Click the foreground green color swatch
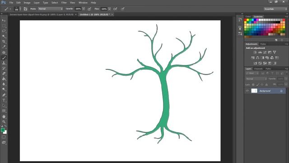This screenshot has width=289, height=163. click(x=3, y=130)
